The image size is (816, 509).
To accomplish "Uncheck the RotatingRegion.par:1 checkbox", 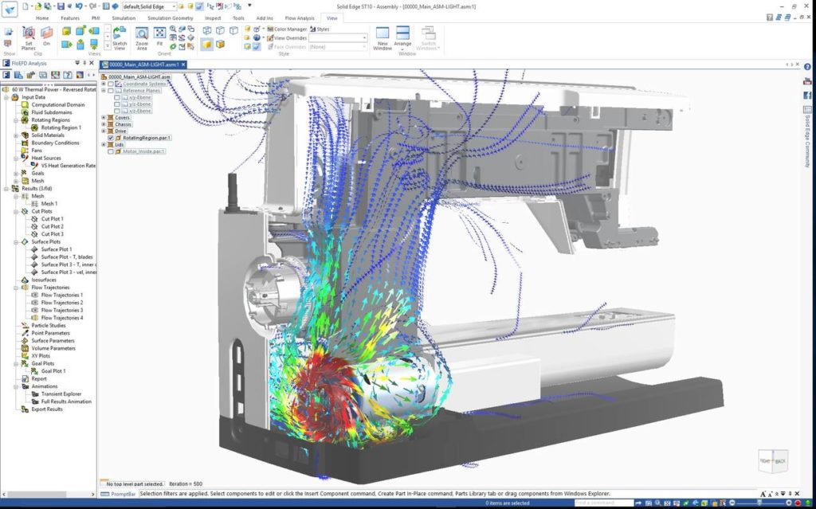I will 111,138.
